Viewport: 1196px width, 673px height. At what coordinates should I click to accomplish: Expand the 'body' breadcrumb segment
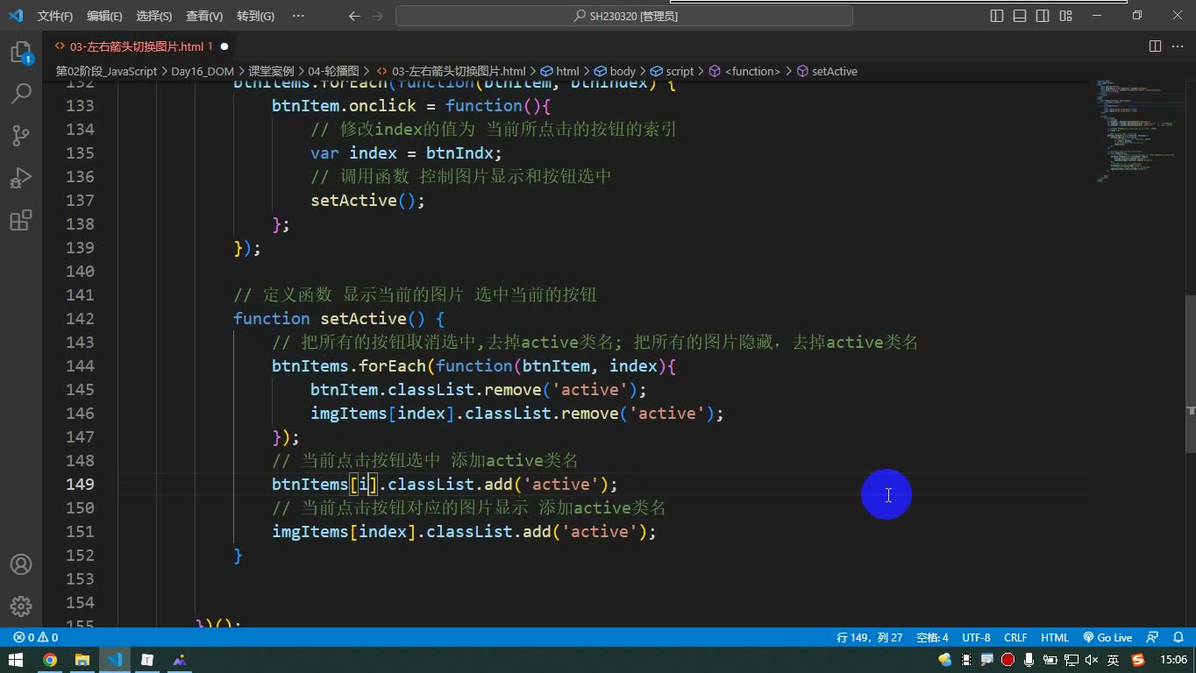[615, 71]
